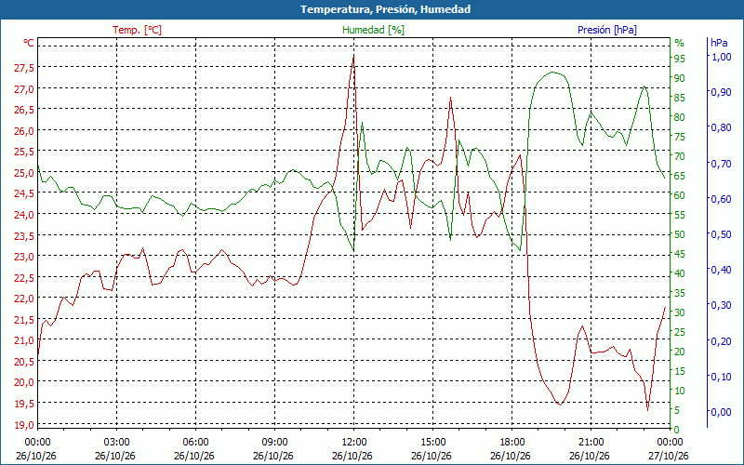Click the 0,70 pressure axis value
Screen dimensions: 744x465
[x=722, y=164]
